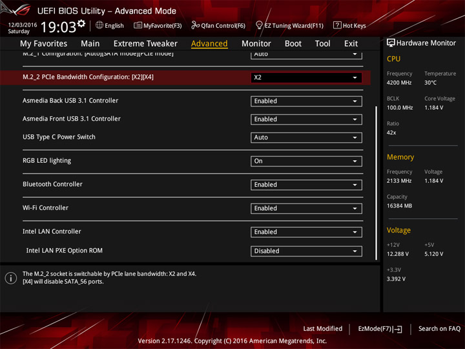
Task: Open the Main tab
Action: [90, 44]
